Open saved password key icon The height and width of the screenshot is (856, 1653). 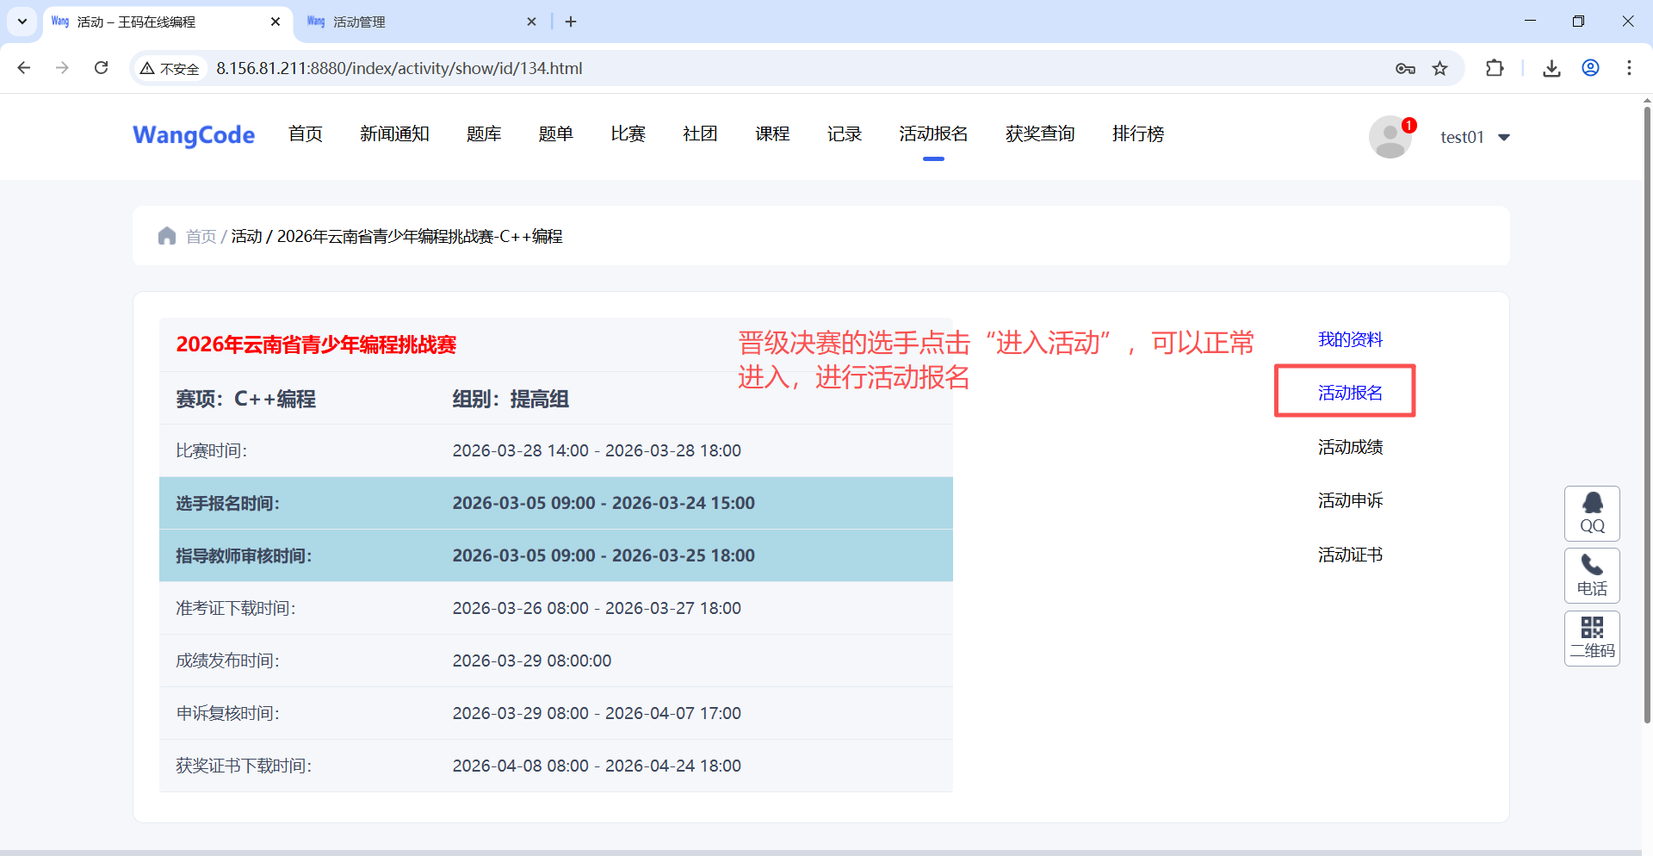[x=1405, y=68]
